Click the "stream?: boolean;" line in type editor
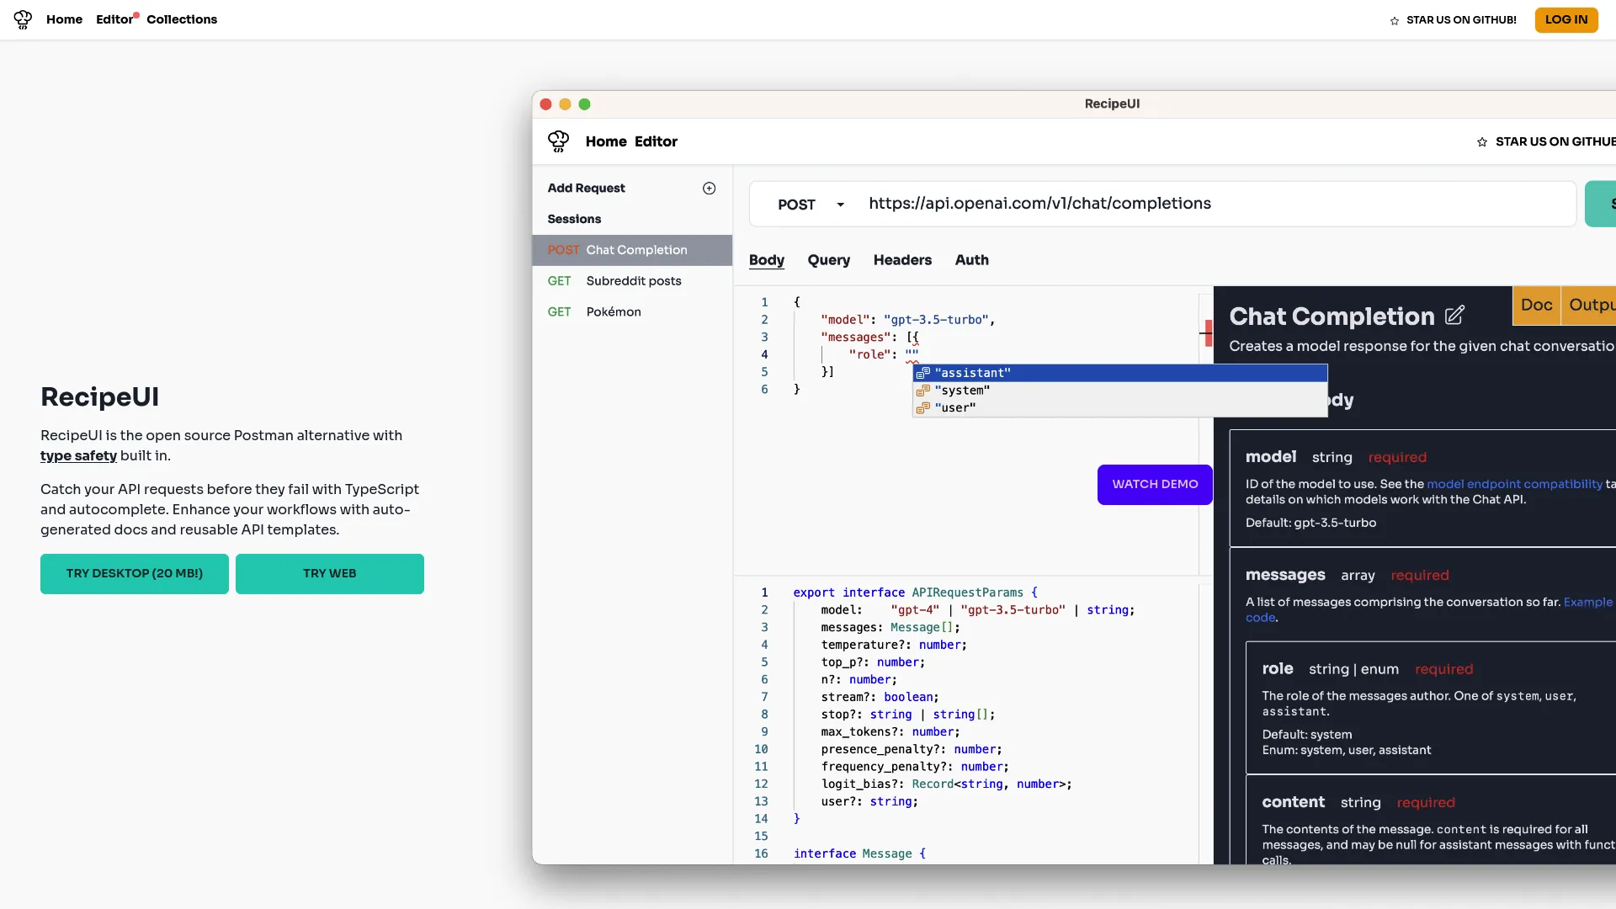The image size is (1616, 909). pos(880,697)
